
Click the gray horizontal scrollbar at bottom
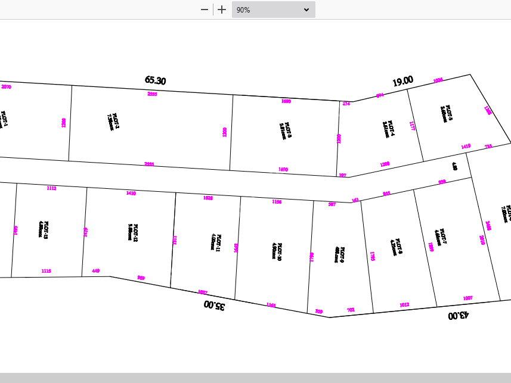255,378
